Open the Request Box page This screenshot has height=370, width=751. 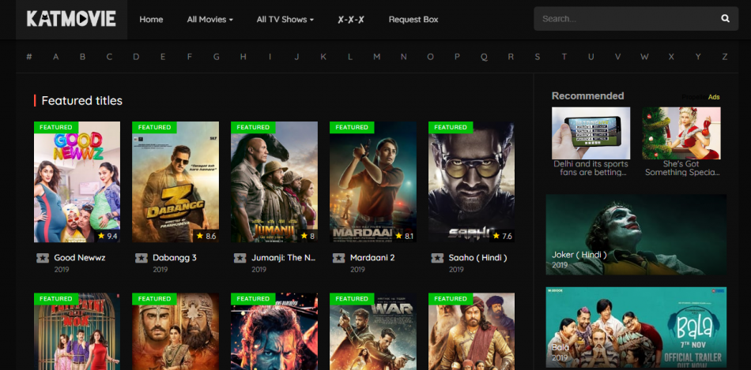click(x=413, y=20)
